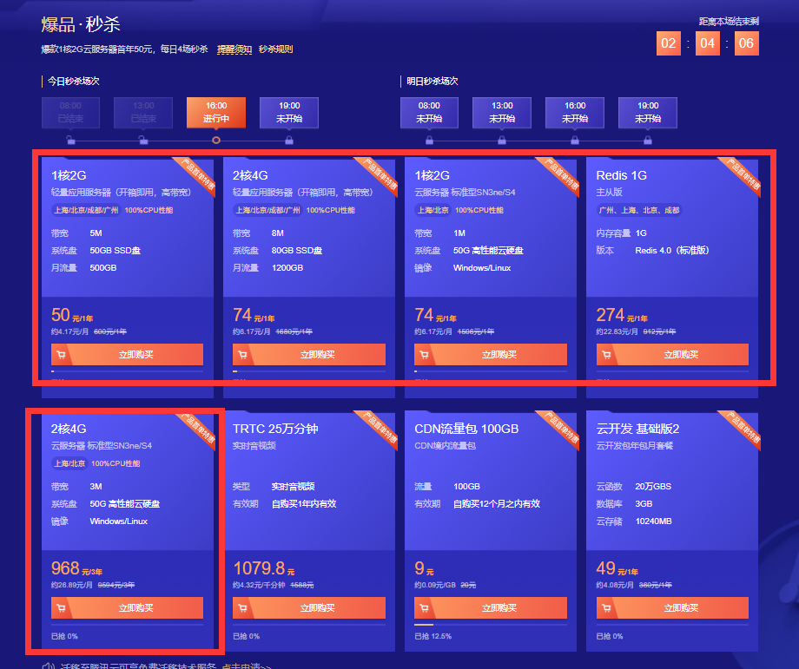Click the cart icon on the 云开发 基础版2 card
This screenshot has height=669, width=799.
click(x=605, y=607)
